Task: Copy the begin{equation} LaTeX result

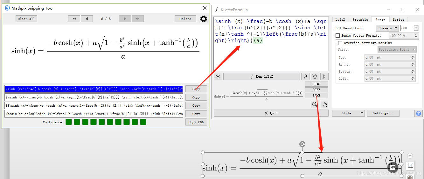Action: coord(196,114)
